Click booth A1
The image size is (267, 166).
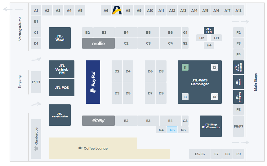pyautogui.click(x=36, y=11)
